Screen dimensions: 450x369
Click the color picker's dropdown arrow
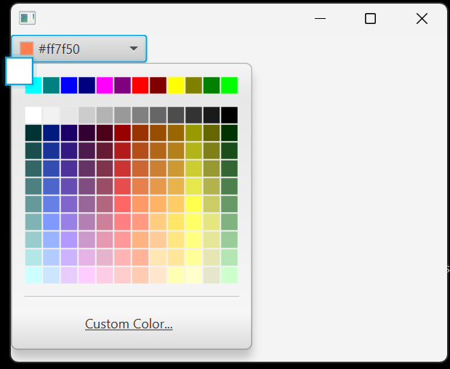click(x=134, y=49)
